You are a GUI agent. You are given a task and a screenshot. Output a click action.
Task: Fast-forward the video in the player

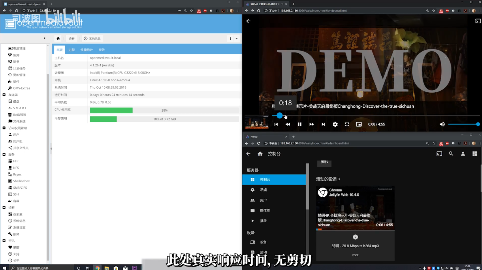[x=312, y=124]
